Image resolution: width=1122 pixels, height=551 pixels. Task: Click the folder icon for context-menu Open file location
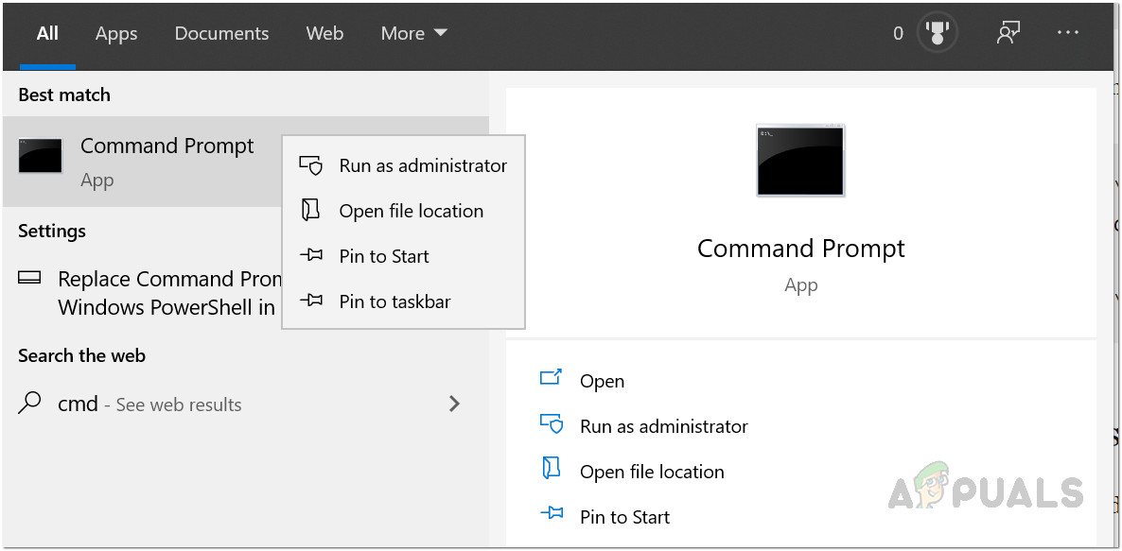310,210
